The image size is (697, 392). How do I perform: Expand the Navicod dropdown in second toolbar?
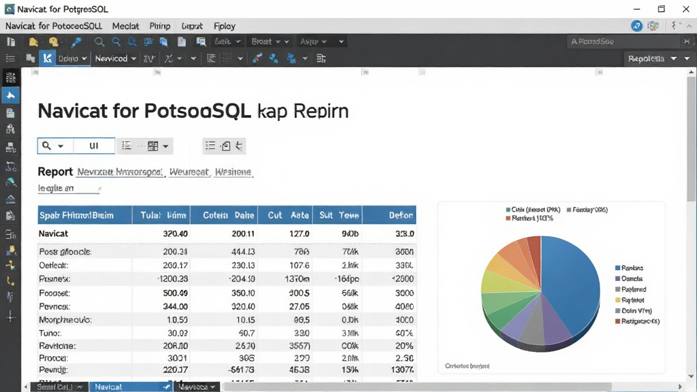pos(116,59)
